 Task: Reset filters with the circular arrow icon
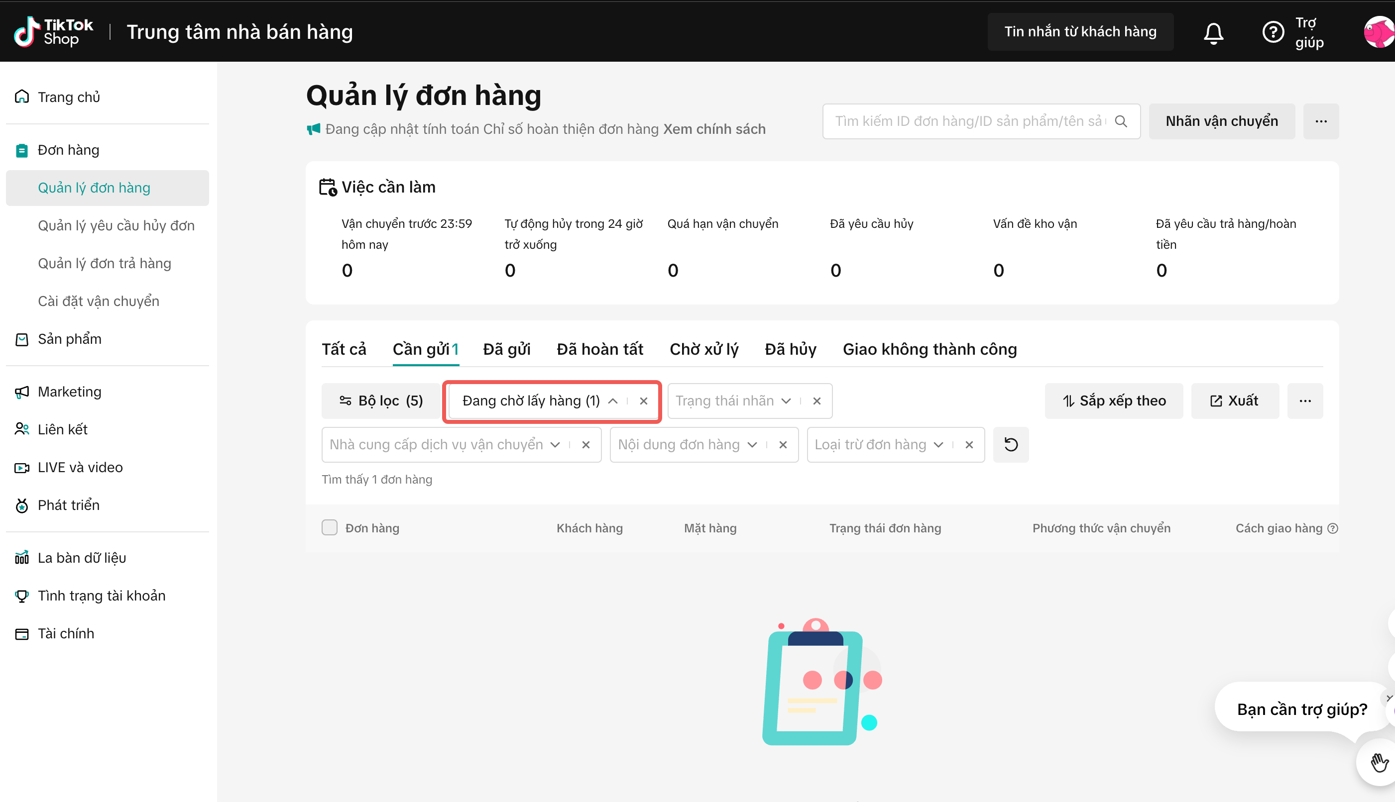click(1010, 444)
